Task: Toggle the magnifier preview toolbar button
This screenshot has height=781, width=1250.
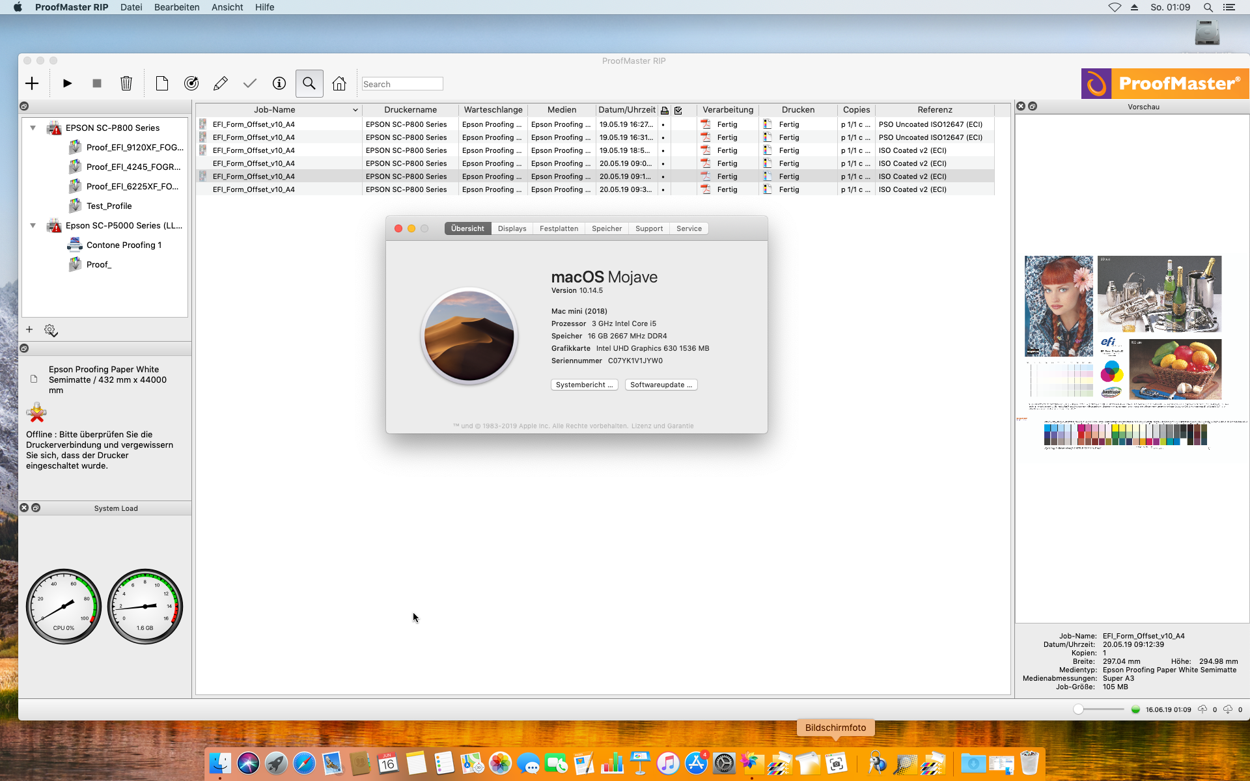Action: [309, 83]
